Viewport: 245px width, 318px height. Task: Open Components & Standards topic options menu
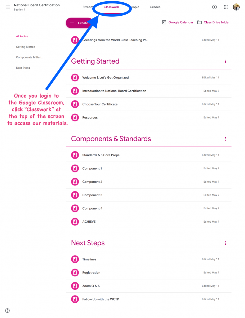(x=225, y=139)
